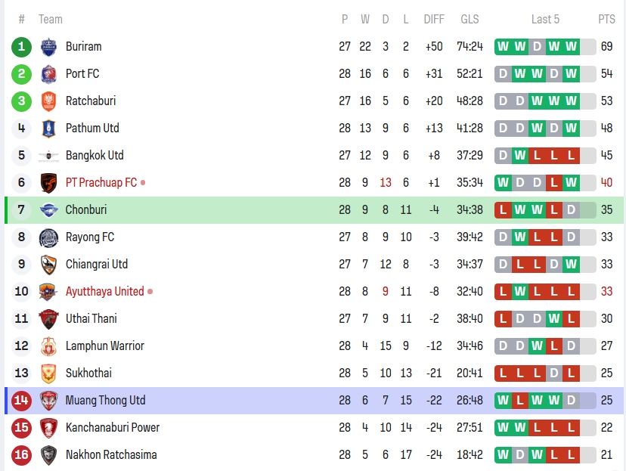Click Sukhothai's first loss result badge
The width and height of the screenshot is (626, 471).
point(503,373)
